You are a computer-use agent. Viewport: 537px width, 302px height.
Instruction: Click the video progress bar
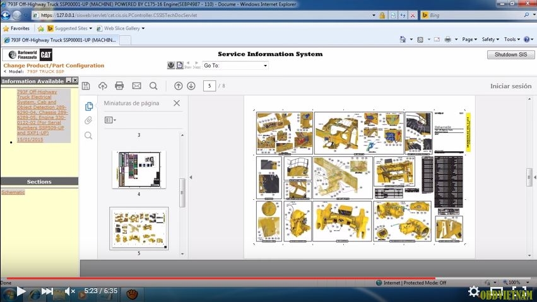[x=252, y=278]
